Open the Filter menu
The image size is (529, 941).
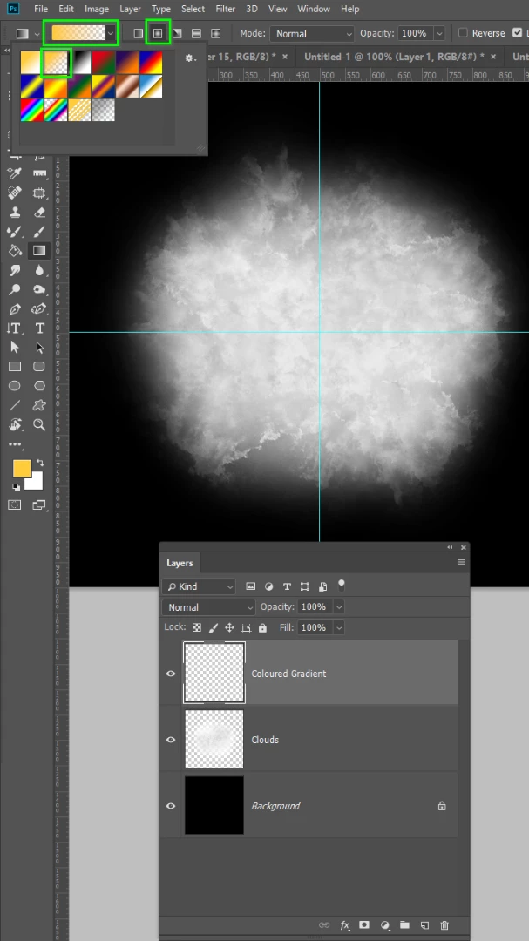pyautogui.click(x=226, y=9)
